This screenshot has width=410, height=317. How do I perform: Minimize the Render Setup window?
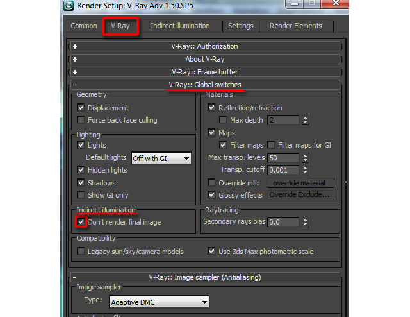tap(295, 4)
